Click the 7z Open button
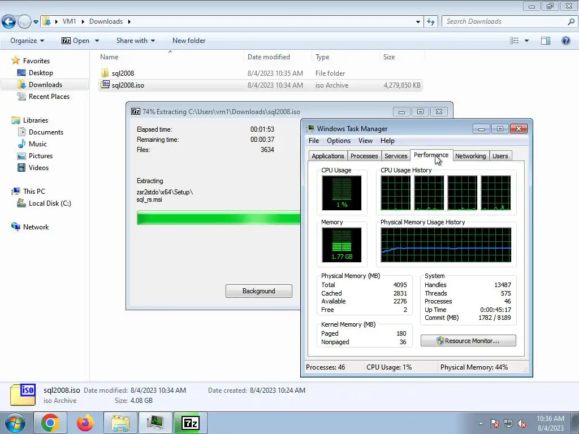The width and height of the screenshot is (579, 434). (x=76, y=41)
